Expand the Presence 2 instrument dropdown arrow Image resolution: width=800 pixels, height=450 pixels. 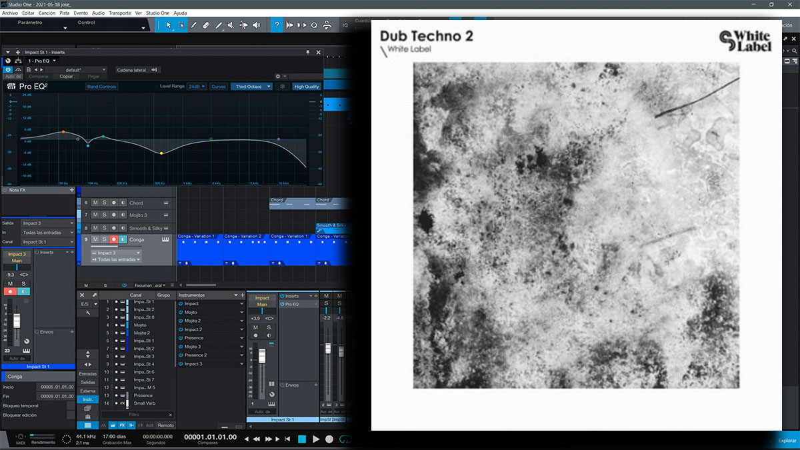pos(241,355)
